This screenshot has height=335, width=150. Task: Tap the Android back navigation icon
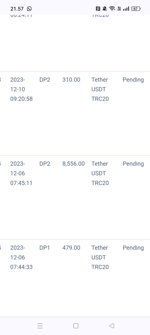coord(112,326)
